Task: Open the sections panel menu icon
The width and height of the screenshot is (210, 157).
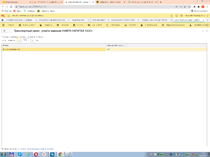Action: coord(3,25)
